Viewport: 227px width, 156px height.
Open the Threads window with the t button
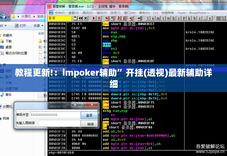pyautogui.click(x=163, y=18)
